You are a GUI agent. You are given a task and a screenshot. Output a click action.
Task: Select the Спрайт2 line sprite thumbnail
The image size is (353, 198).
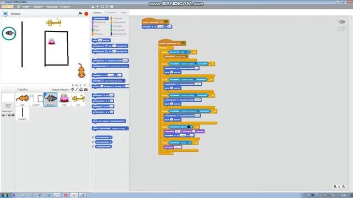coord(22,114)
